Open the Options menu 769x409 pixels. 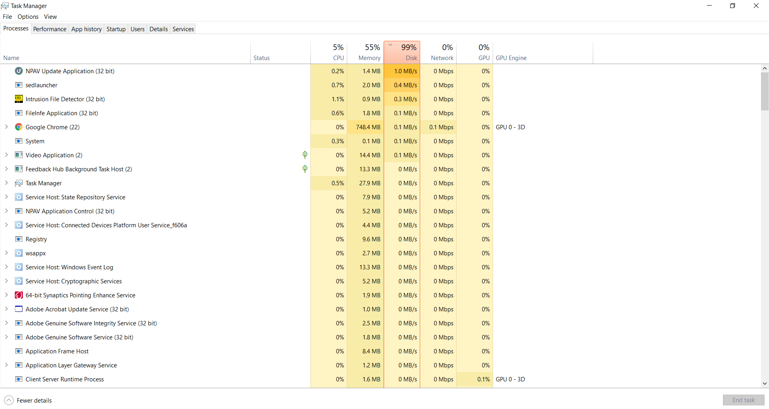(x=28, y=16)
